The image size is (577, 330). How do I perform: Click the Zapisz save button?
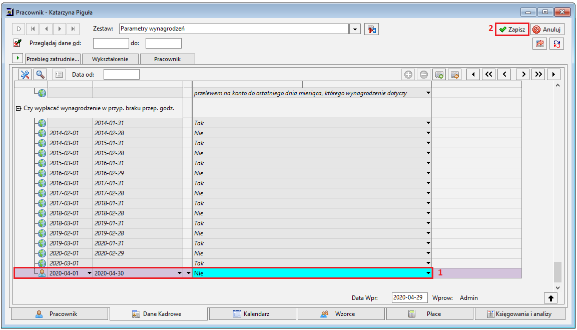512,30
